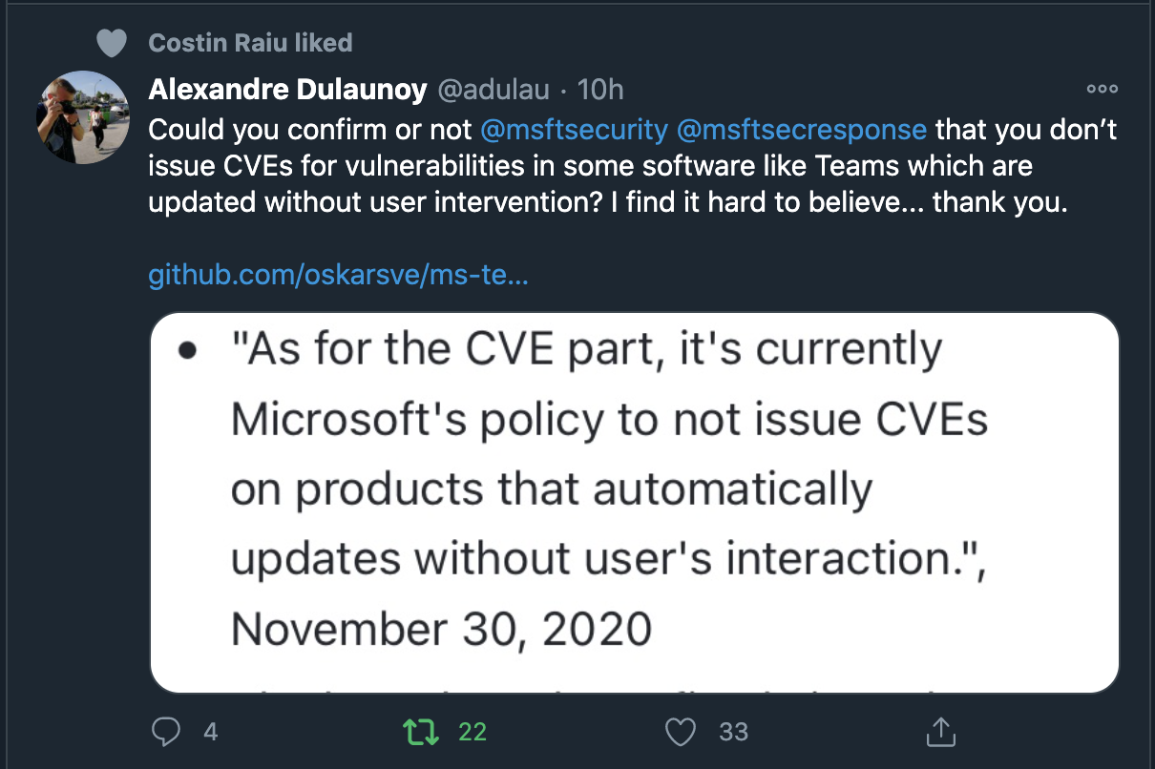Viewport: 1155px width, 769px height.
Task: Click the 10h tweet timestamp
Action: [x=600, y=90]
